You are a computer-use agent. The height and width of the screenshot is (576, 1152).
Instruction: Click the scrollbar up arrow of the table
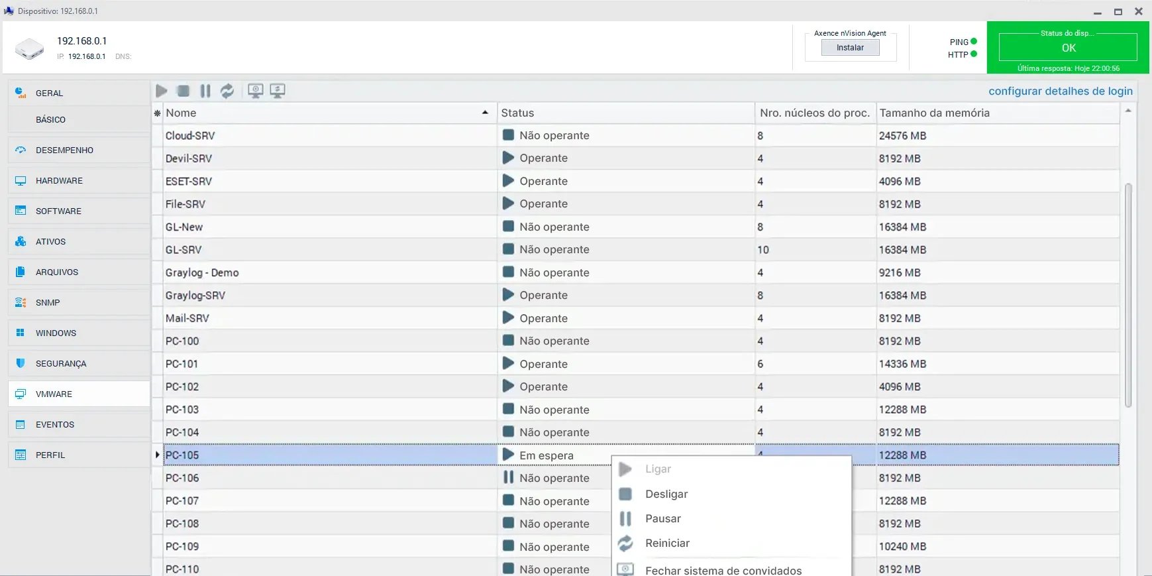point(1128,111)
